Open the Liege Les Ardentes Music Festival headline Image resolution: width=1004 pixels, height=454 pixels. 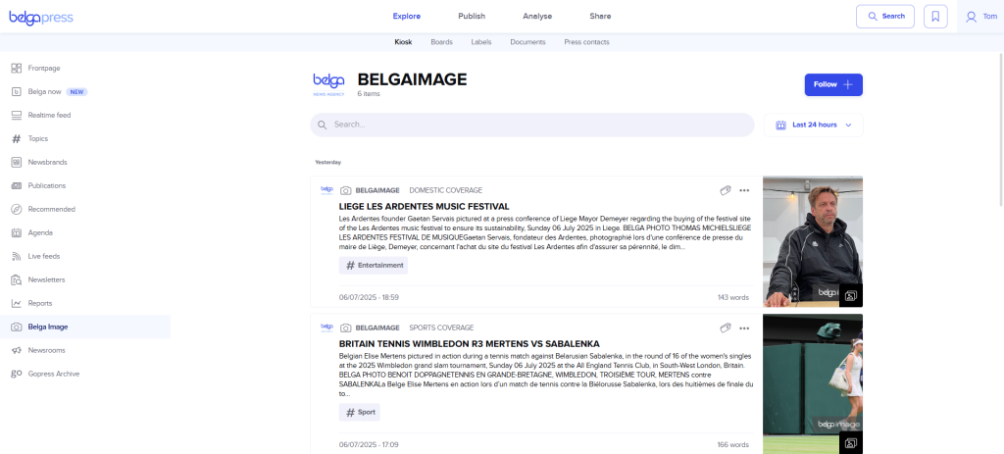click(424, 206)
